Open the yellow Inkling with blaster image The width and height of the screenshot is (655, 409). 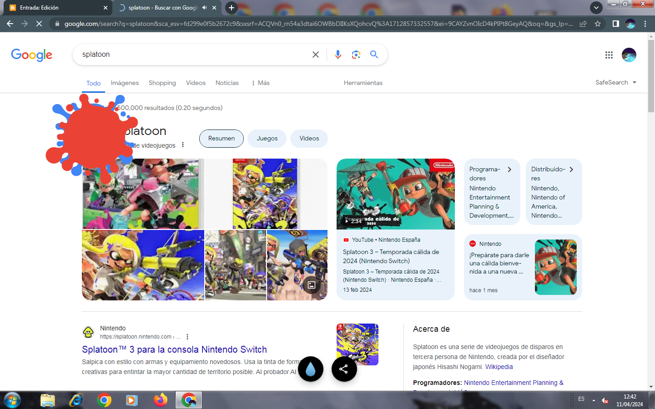point(143,265)
